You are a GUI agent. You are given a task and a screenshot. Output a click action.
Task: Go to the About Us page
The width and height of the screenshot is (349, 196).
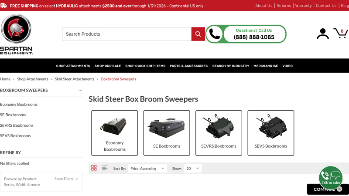[264, 6]
